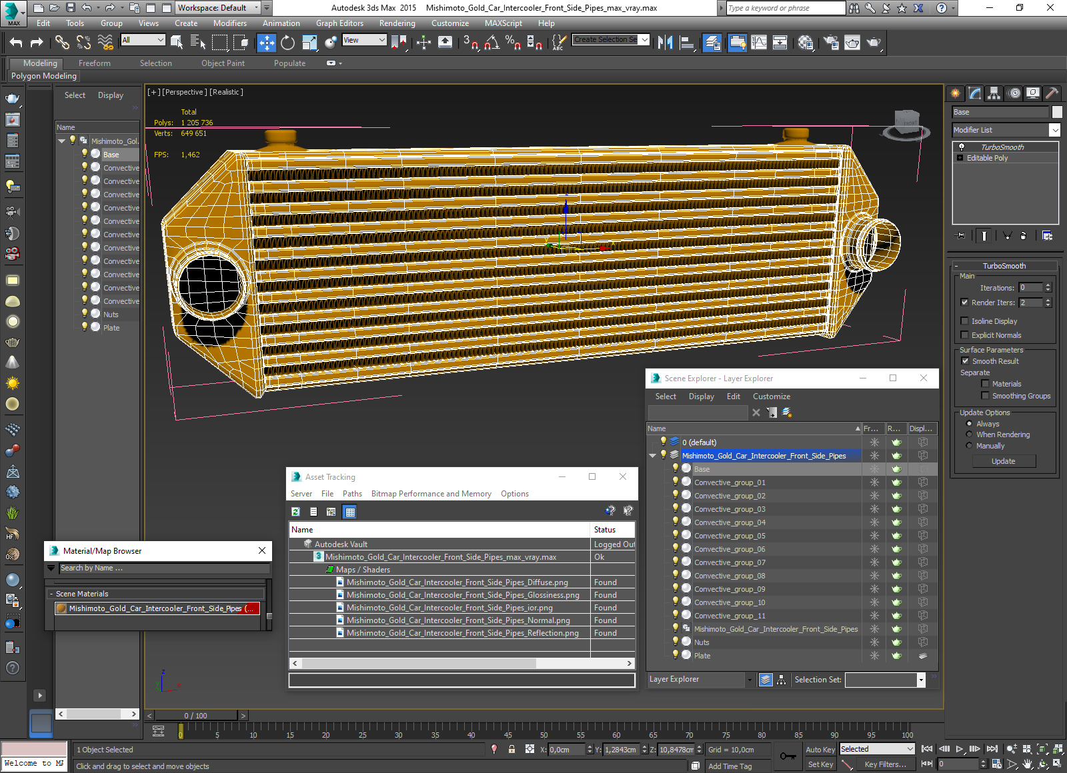Click the Key Filters button
This screenshot has height=773, width=1067.
885,764
